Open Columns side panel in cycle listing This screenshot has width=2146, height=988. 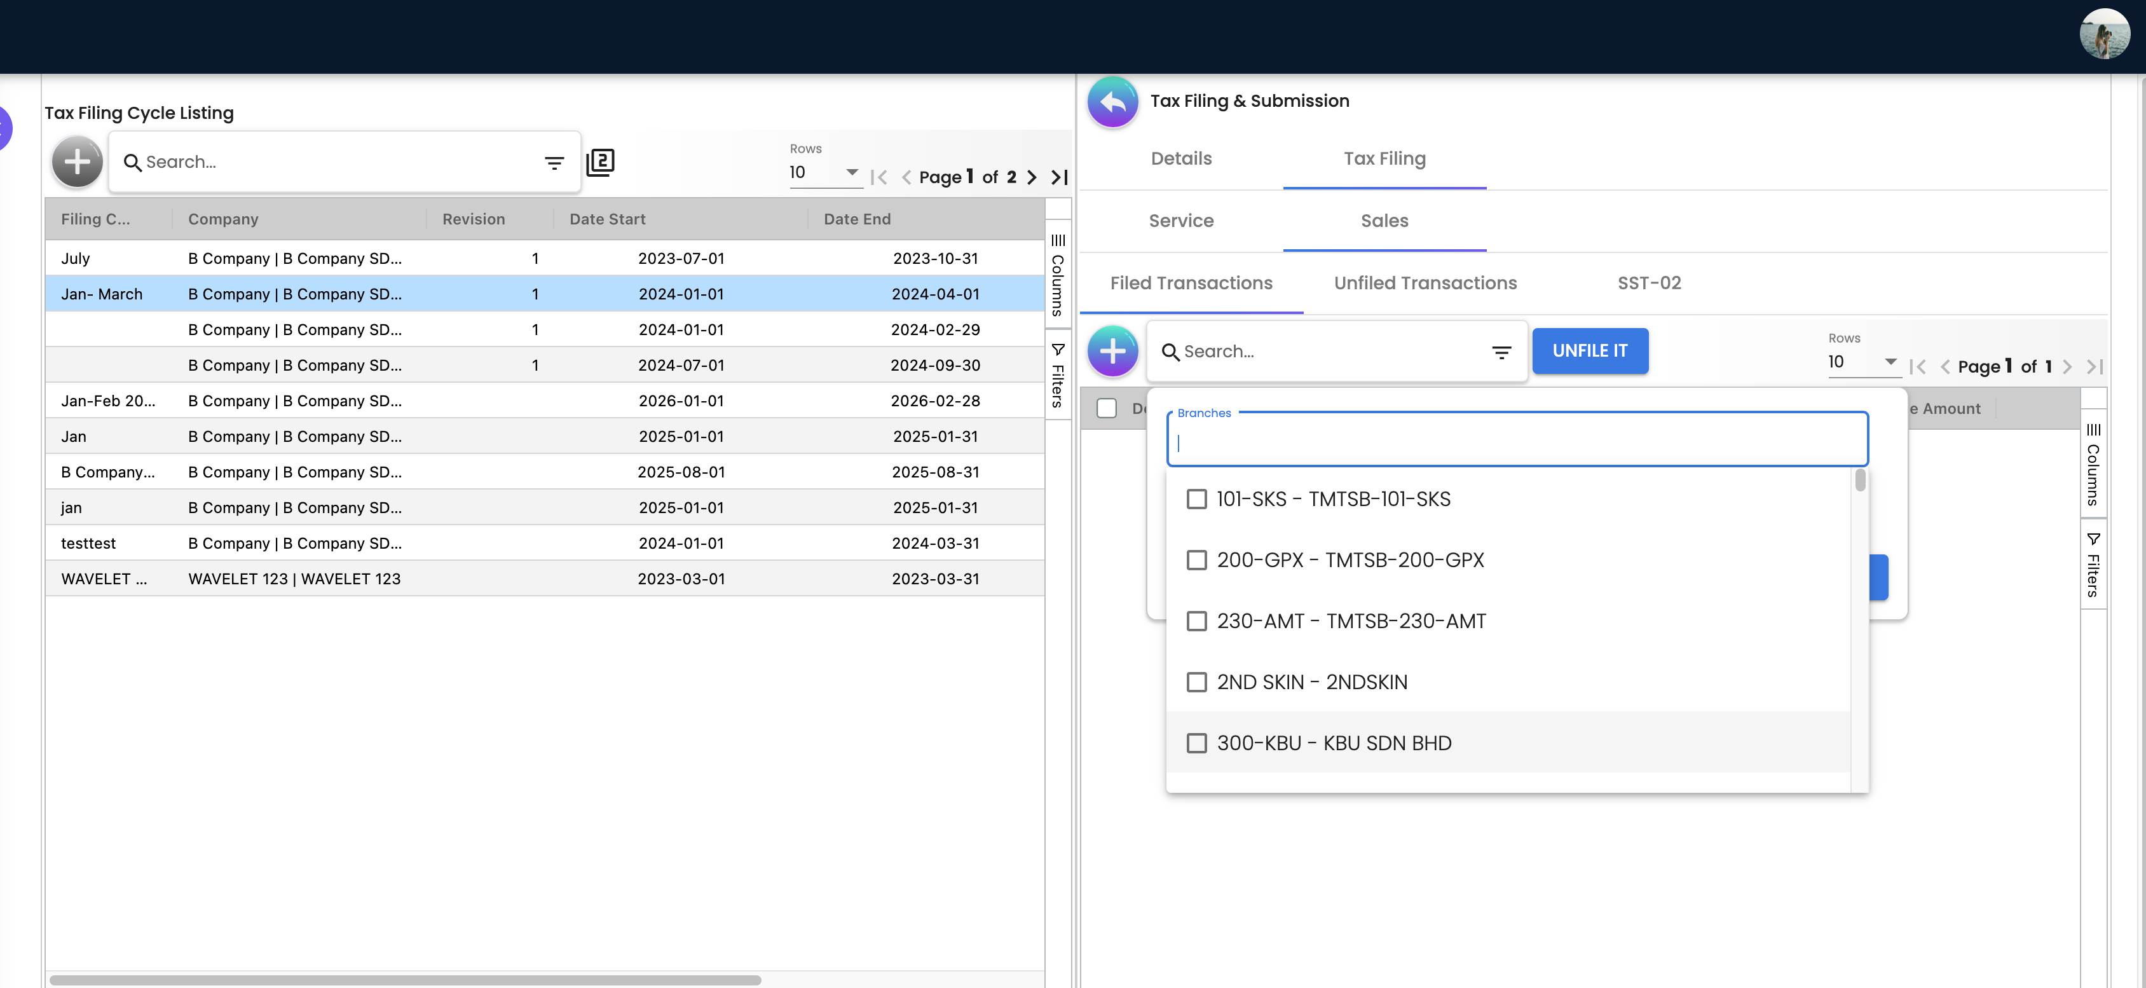tap(1058, 275)
